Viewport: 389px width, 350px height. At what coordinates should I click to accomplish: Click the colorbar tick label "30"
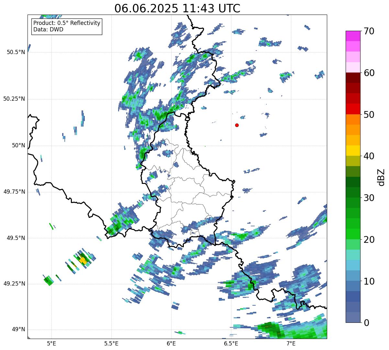pyautogui.click(x=369, y=198)
